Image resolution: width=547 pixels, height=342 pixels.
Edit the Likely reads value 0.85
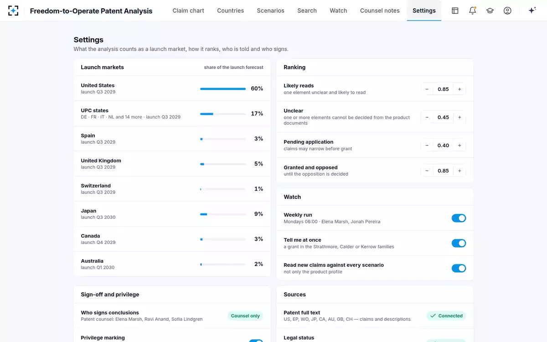(443, 89)
